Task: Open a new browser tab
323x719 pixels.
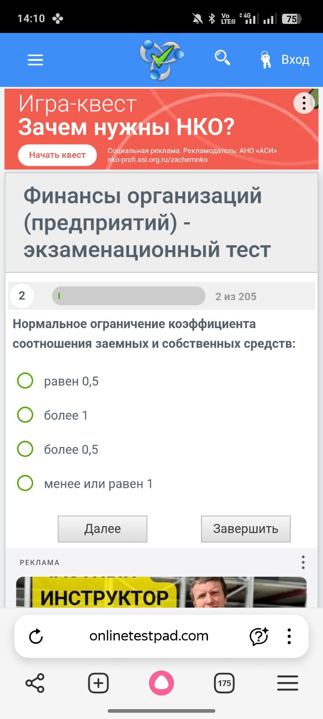Action: click(98, 683)
